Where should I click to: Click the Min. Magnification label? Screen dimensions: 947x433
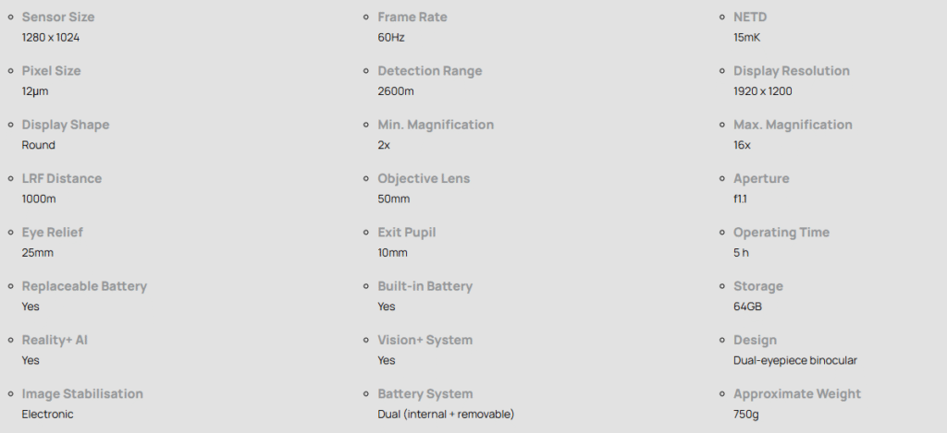point(436,125)
